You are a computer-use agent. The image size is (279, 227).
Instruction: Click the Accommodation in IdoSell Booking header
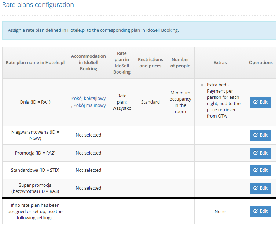point(88,62)
